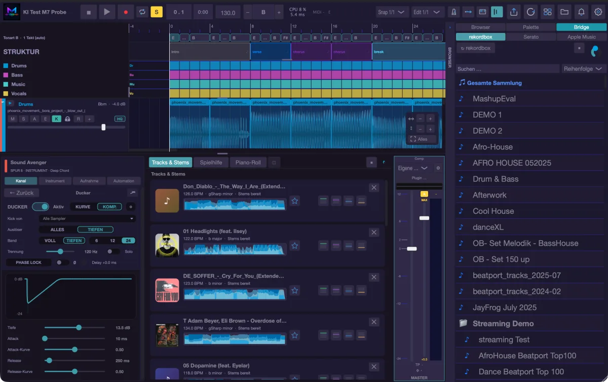Image resolution: width=608 pixels, height=382 pixels.
Task: Open the Snap 1/1 dropdown
Action: click(x=393, y=12)
